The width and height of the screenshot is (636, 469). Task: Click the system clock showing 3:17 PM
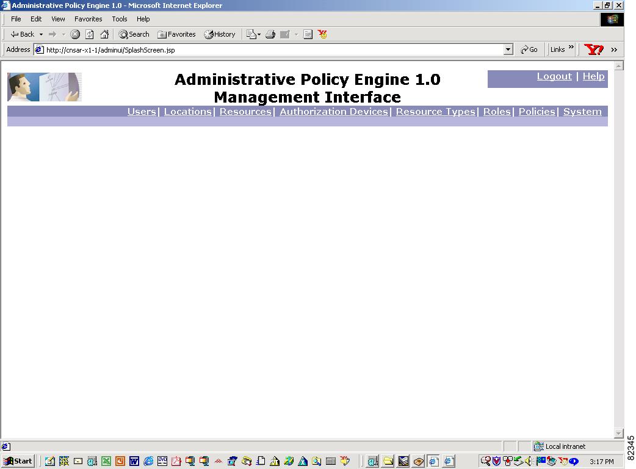[602, 462]
